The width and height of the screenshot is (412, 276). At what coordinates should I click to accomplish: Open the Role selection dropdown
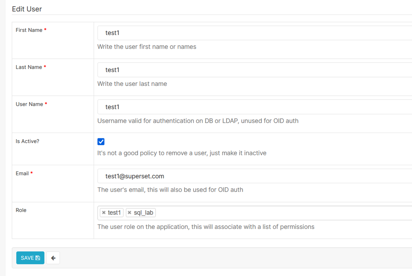pos(284,213)
